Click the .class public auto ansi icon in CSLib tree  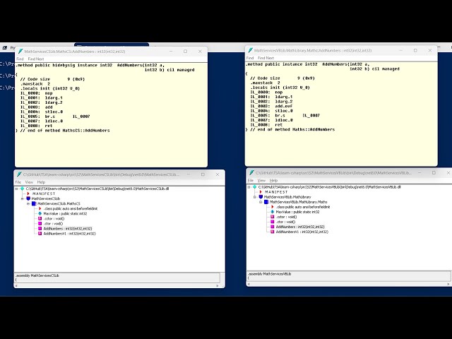[40, 208]
